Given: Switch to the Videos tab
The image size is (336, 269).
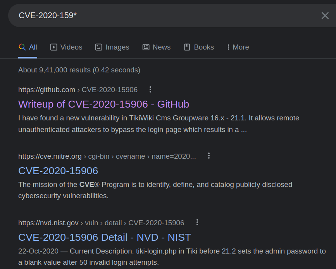Looking at the screenshot, I should 66,47.
